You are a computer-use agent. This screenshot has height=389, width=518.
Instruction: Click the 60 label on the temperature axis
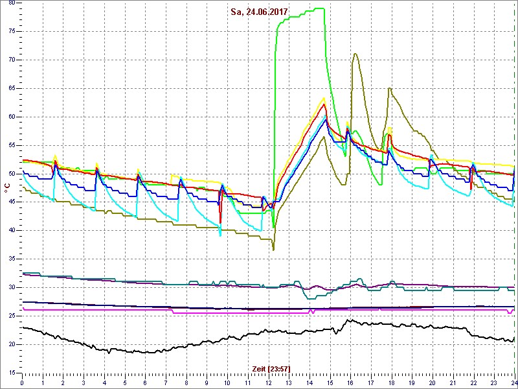12,117
